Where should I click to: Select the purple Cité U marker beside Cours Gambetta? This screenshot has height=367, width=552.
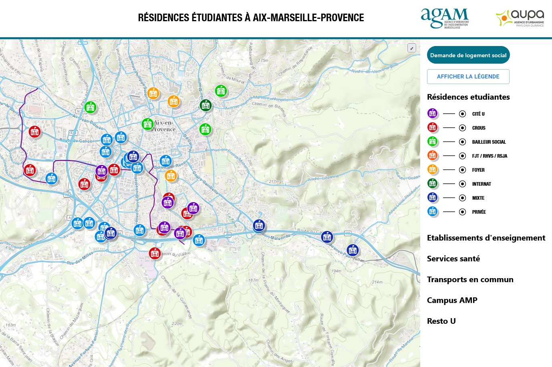point(193,208)
